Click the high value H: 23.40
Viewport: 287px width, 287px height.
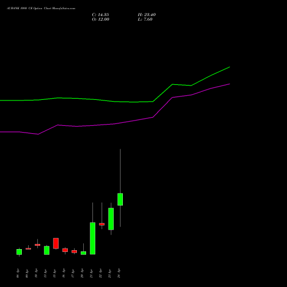coord(147,15)
